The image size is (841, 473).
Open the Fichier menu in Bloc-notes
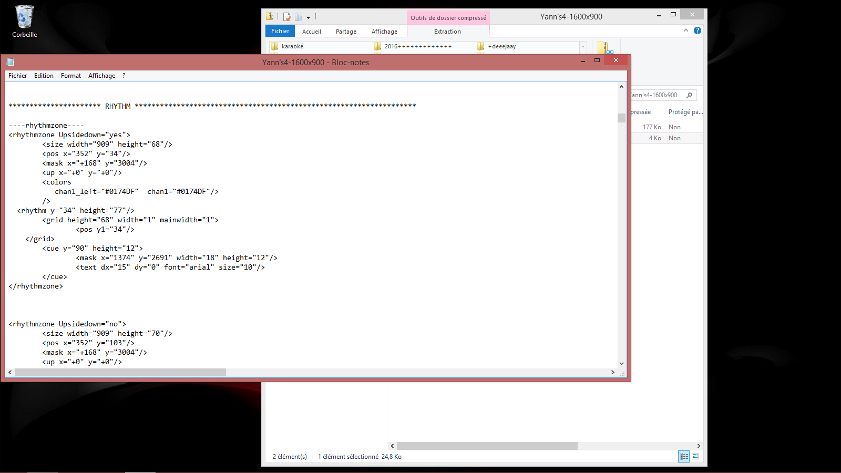point(17,76)
